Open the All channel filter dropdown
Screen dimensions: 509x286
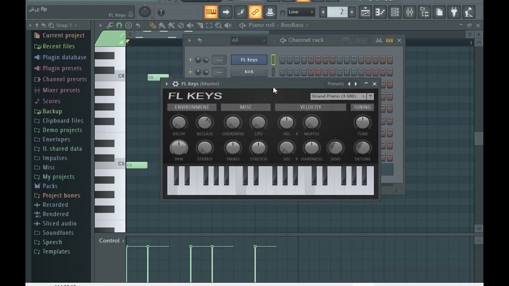coord(249,40)
